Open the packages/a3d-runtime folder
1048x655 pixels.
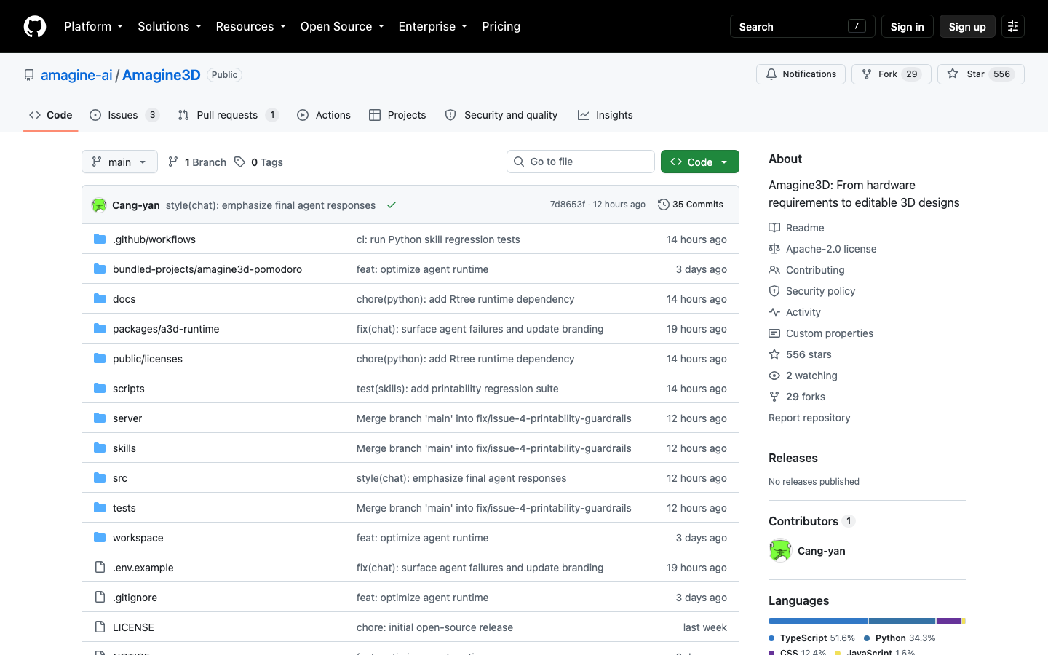tap(166, 329)
